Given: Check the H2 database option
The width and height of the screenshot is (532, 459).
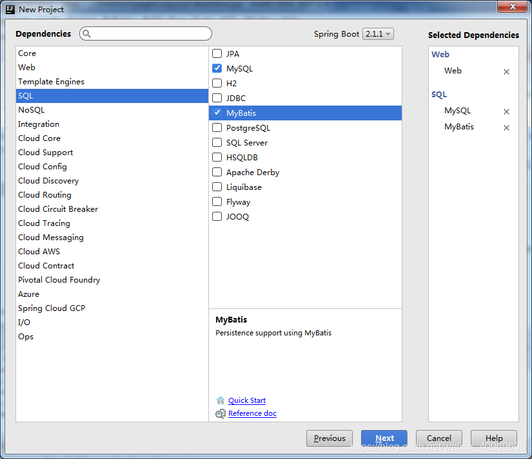Looking at the screenshot, I should [x=217, y=83].
